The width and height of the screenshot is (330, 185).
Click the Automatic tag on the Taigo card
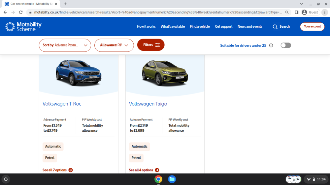[x=139, y=146]
